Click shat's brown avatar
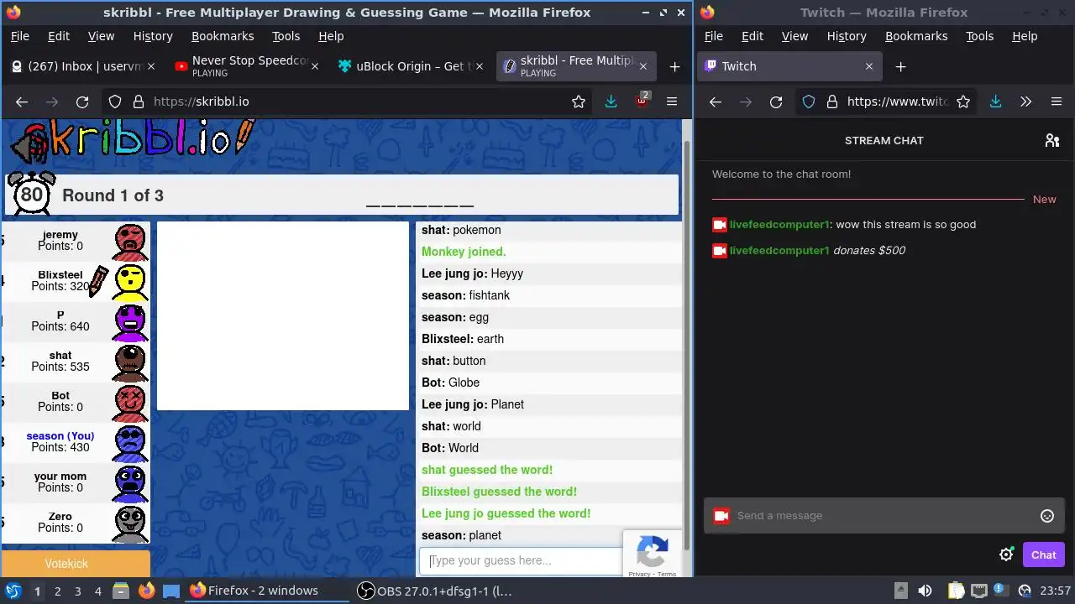The image size is (1075, 604). tap(130, 362)
